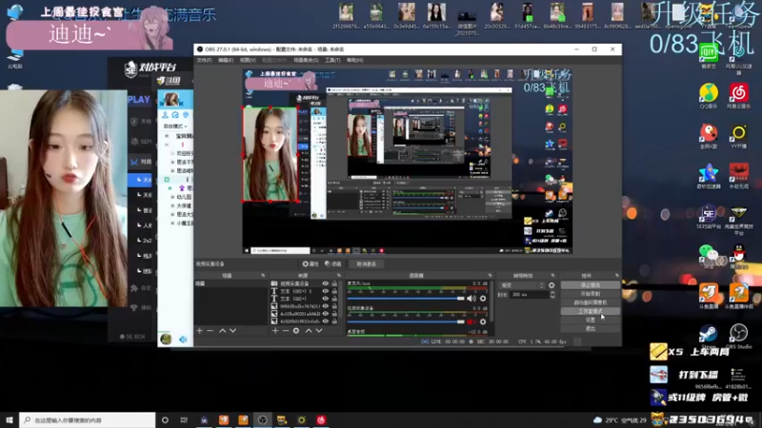Open the gear settings for the 麦克风/Aux channel
The height and width of the screenshot is (428, 762).
[483, 299]
